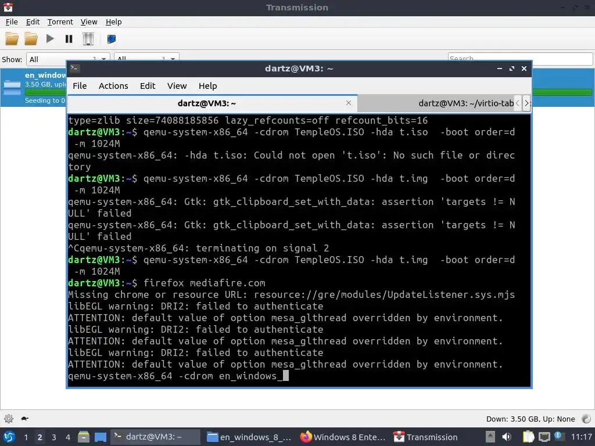595x446 pixels.
Task: Click the terminal icon in the terminal title bar
Action: [74, 69]
